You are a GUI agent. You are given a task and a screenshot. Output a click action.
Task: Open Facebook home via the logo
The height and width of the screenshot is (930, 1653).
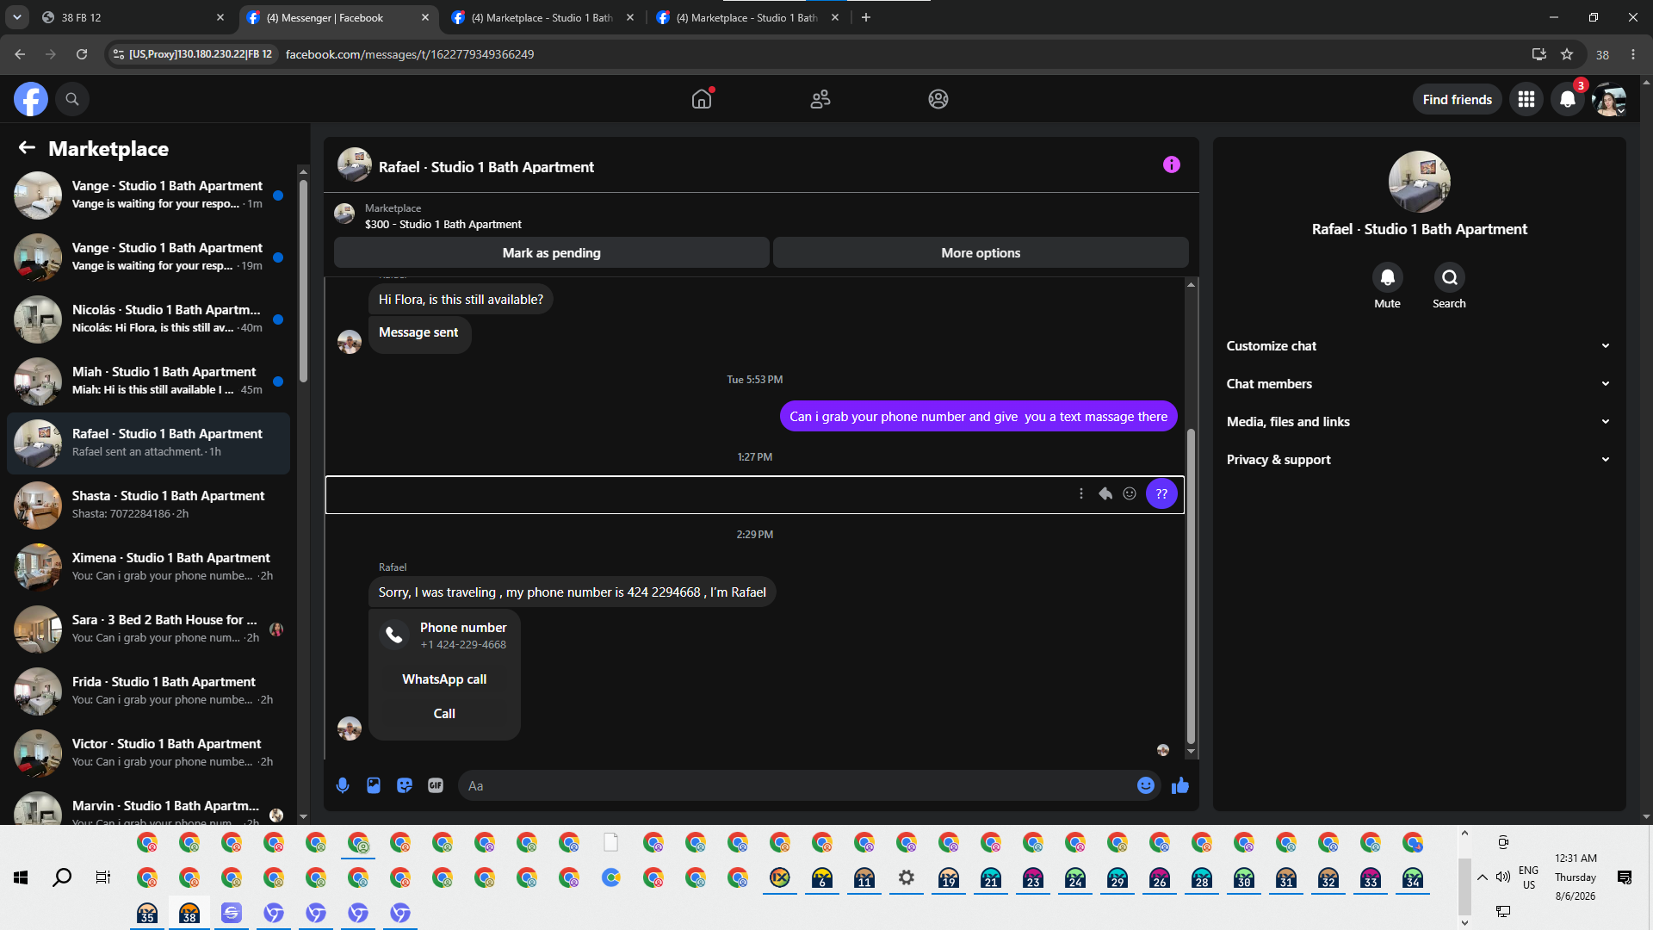30,99
